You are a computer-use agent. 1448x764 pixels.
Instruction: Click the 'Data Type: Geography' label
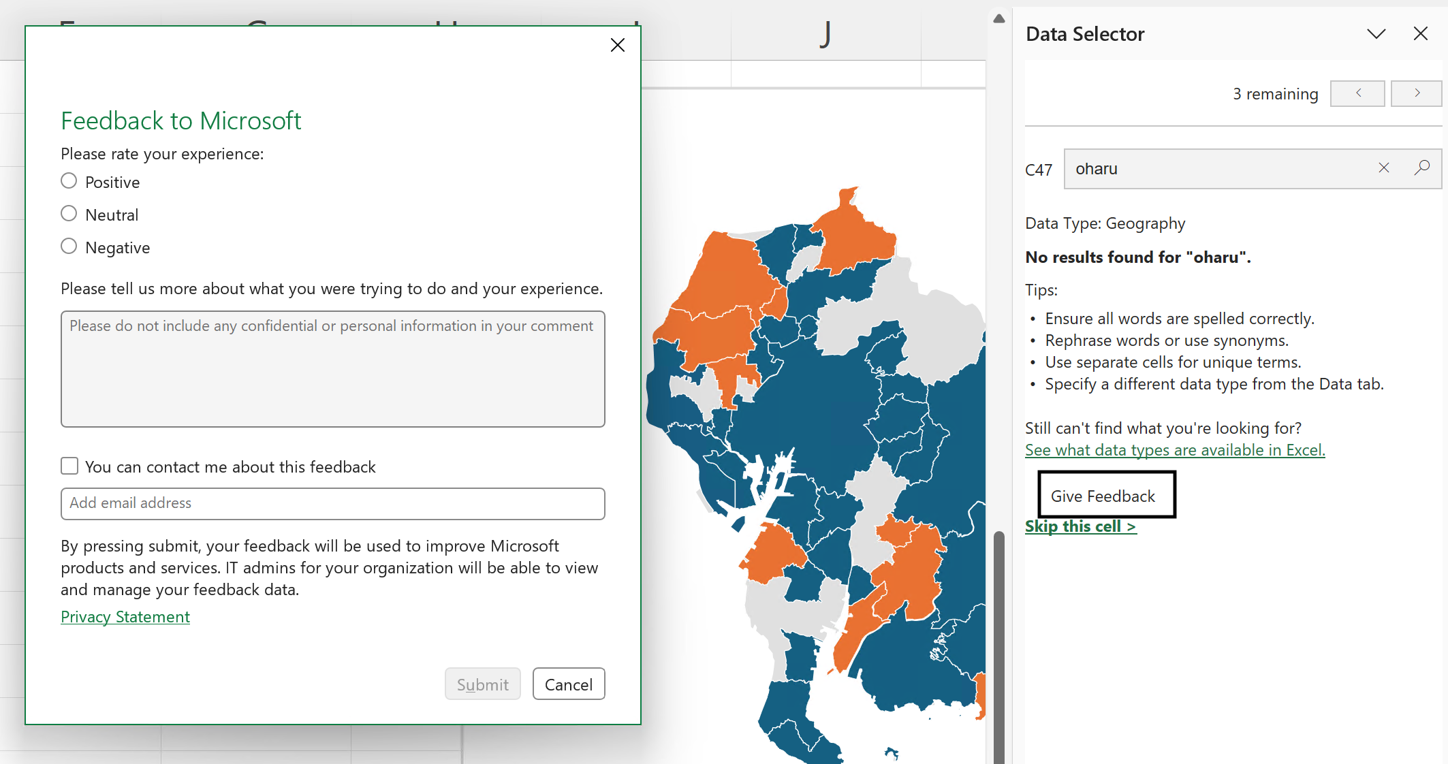[x=1105, y=223]
